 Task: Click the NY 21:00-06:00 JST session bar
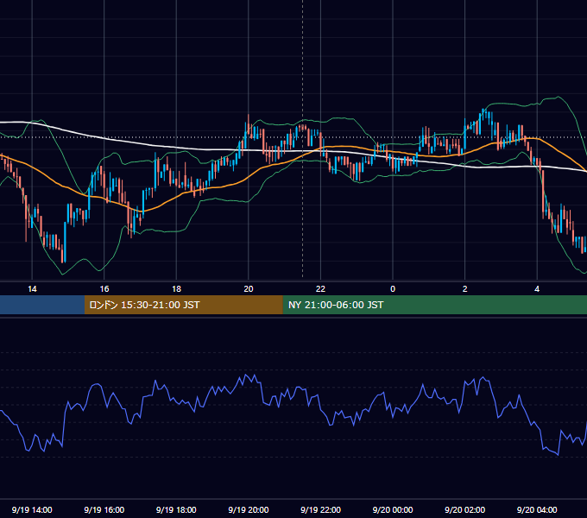coord(434,305)
